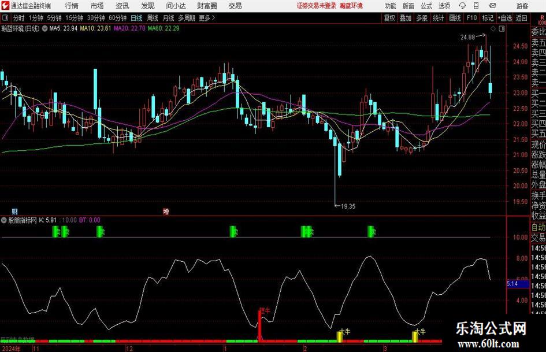Switch to the 分时 tab
The width and height of the screenshot is (546, 352).
click(19, 18)
